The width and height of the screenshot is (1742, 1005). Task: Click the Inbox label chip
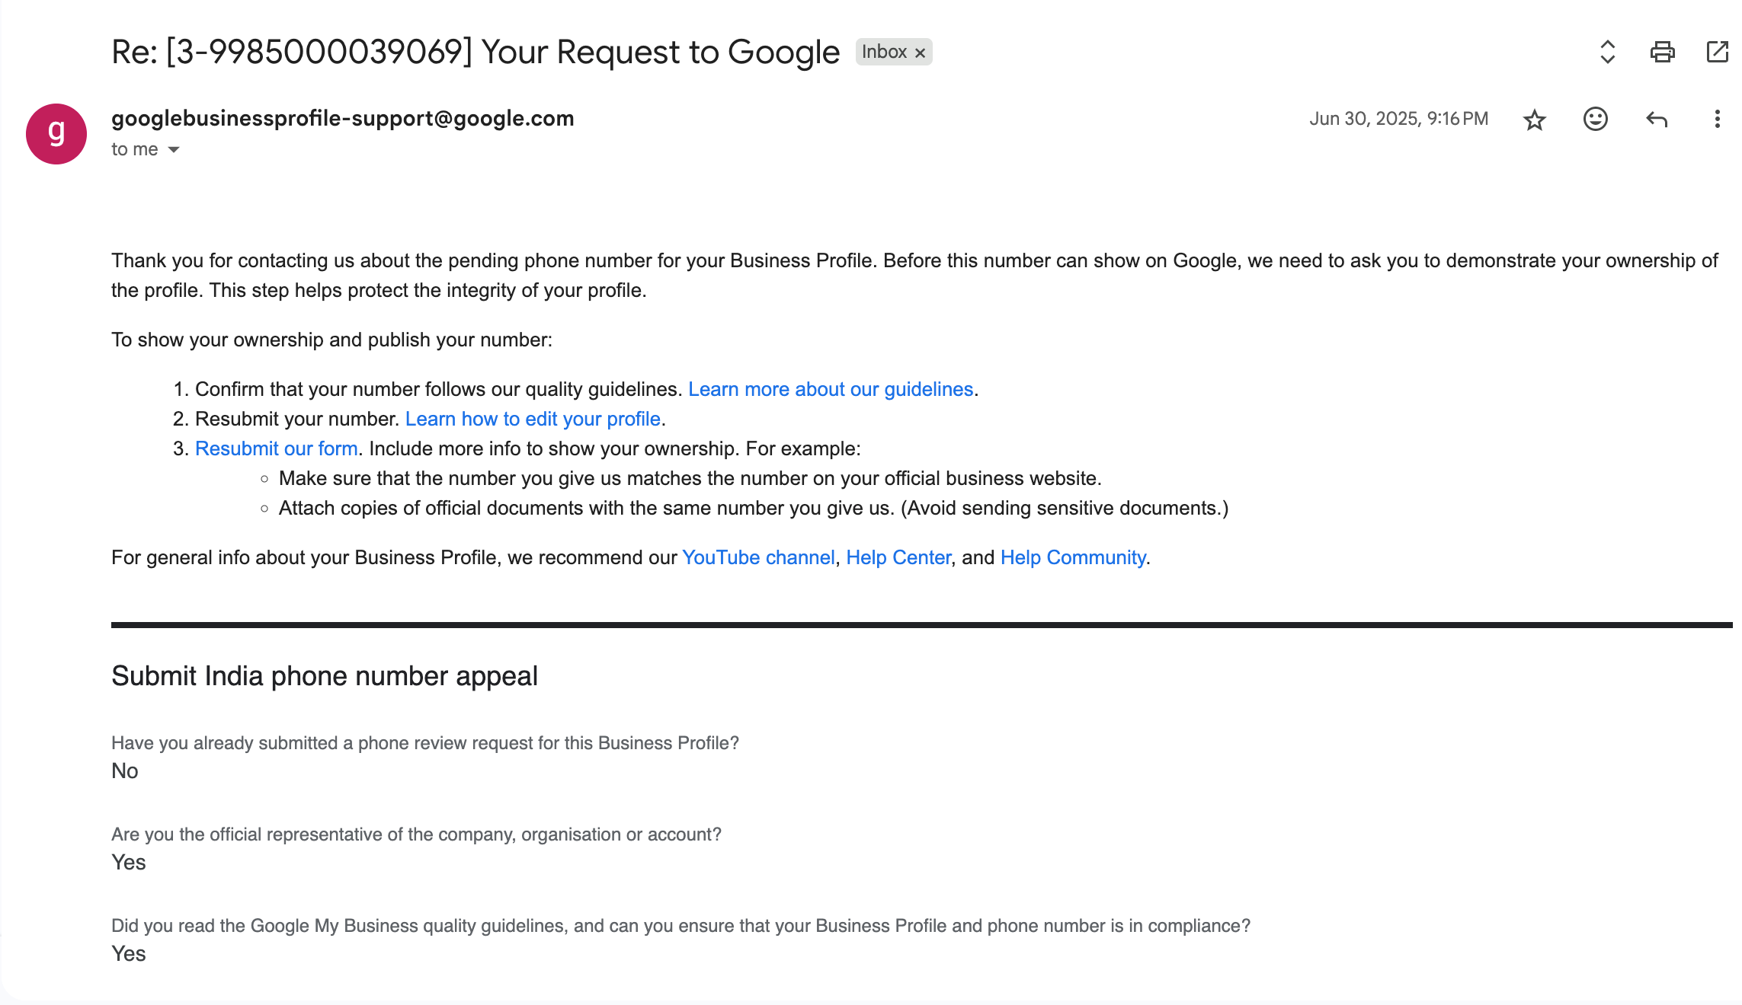(x=884, y=52)
